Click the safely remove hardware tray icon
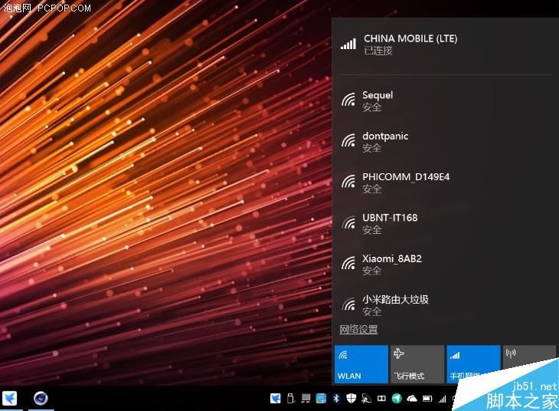 pyautogui.click(x=291, y=399)
